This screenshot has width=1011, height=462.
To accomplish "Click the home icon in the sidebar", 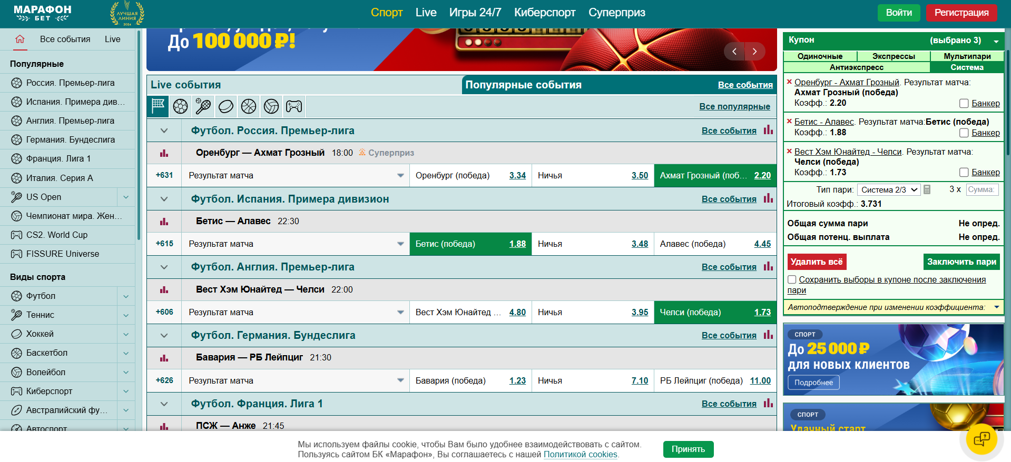I will click(x=20, y=39).
